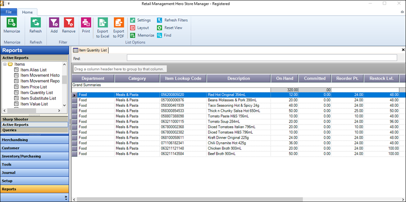
Task: Click tree horizontal scroll right arrow
Action: point(59,110)
